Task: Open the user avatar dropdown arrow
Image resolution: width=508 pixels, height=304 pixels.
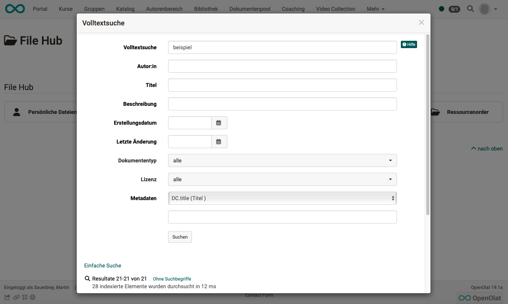Action: 496,8
